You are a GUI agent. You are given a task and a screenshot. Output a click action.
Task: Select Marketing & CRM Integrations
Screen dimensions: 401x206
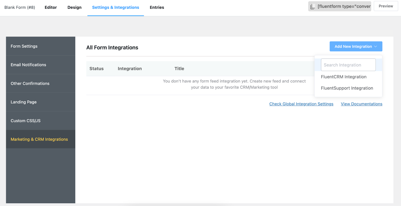click(x=39, y=139)
